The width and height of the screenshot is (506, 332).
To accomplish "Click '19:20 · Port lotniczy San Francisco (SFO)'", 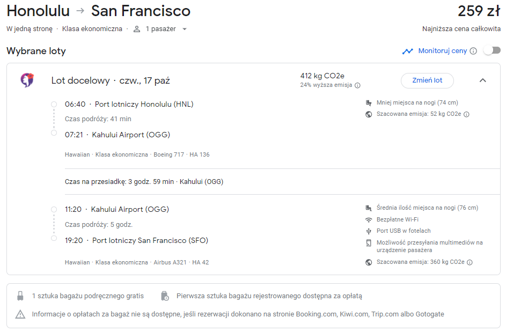I will click(x=136, y=240).
